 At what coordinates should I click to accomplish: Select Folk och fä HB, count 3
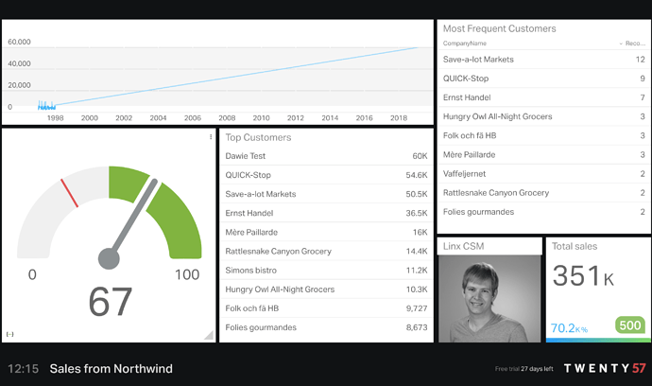544,135
